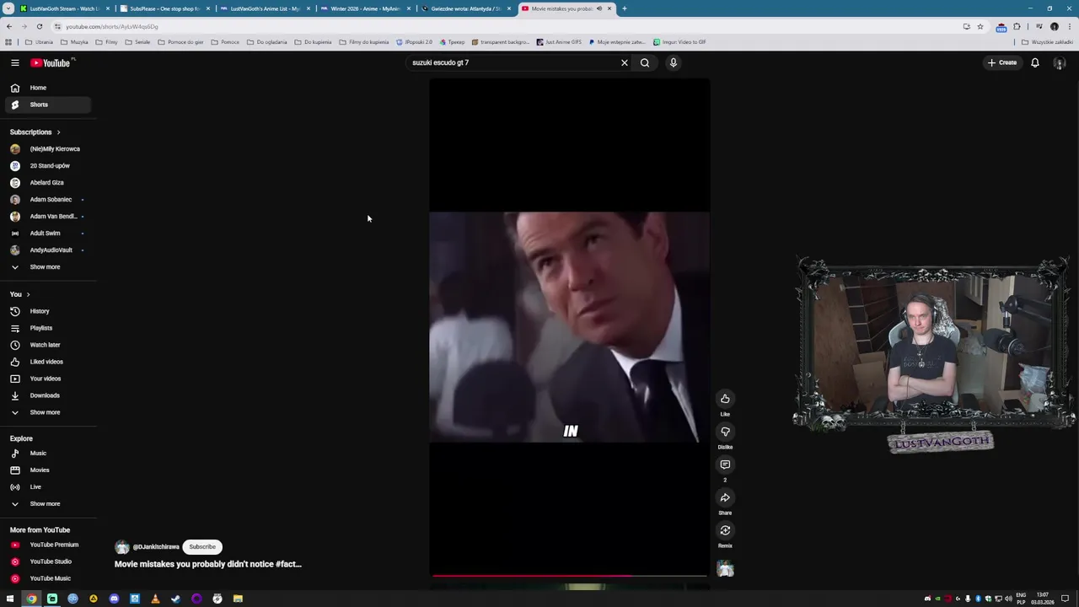The image size is (1079, 607).
Task: Share this Short
Action: (x=725, y=497)
